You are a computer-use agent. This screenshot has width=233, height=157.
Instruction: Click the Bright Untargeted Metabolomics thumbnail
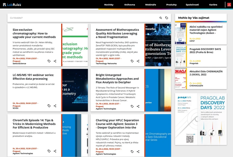point(158,90)
